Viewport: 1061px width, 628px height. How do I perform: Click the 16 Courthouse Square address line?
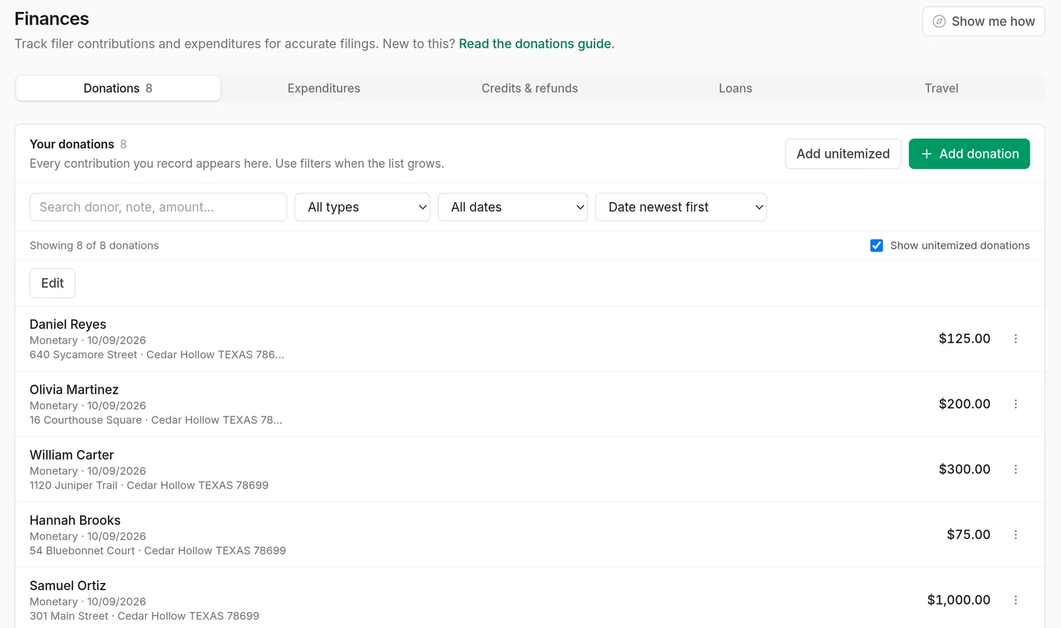pos(156,420)
